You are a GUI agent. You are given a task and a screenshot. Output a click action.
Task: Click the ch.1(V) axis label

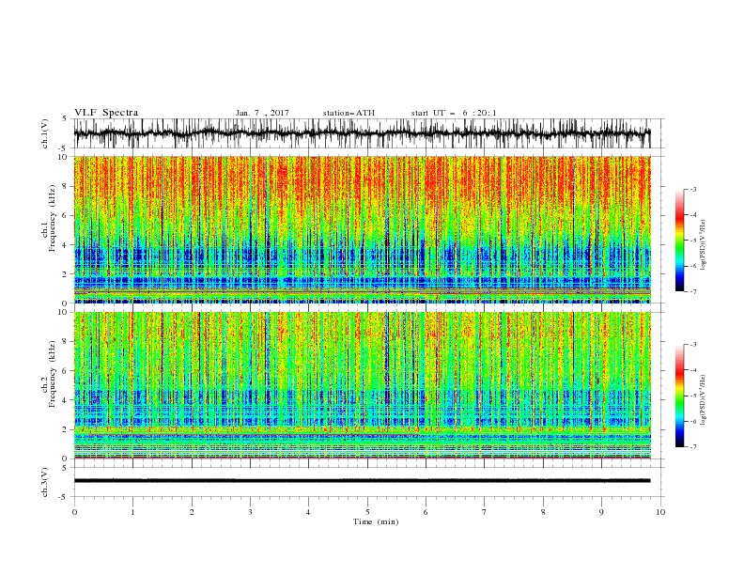click(45, 133)
